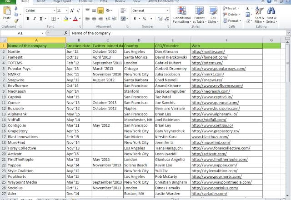Apply the red Font Color
Screen dimensions: 291x200
[x=75, y=19]
